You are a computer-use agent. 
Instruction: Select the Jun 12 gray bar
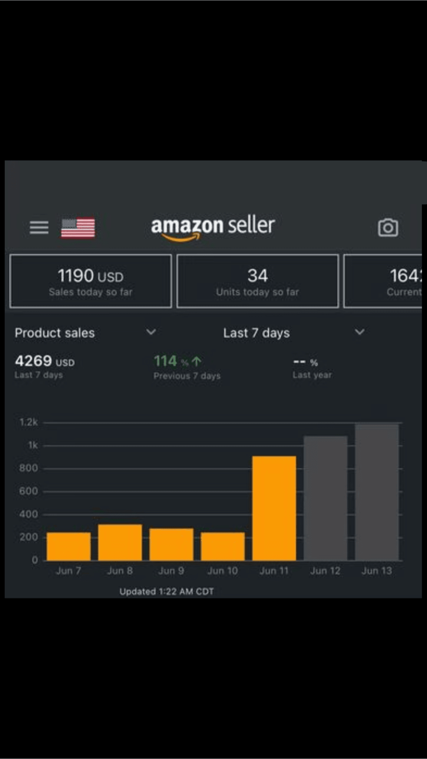325,498
